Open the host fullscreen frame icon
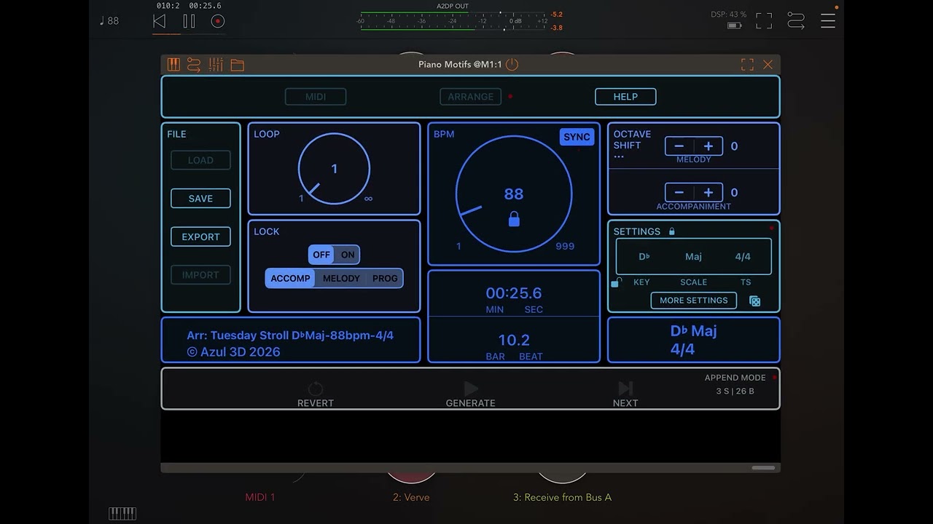Viewport: 933px width, 524px height. point(763,21)
